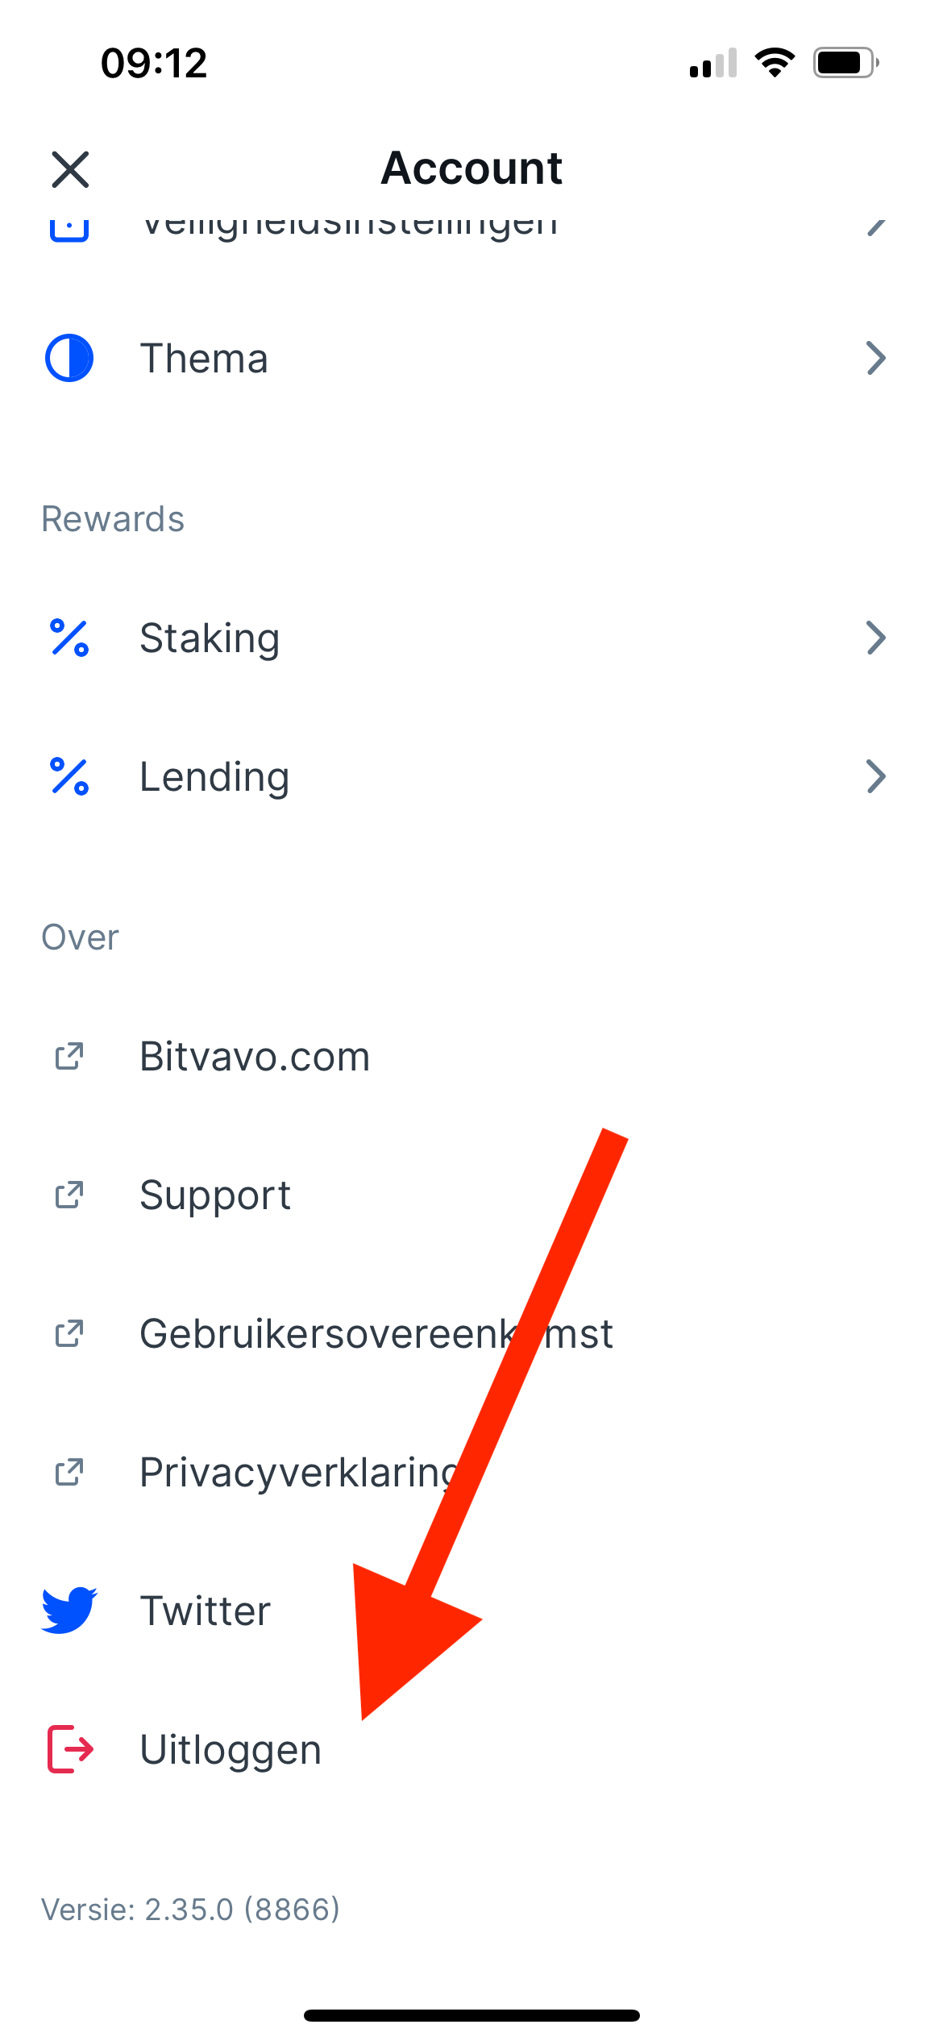Tap the half-circle Thema icon
The height and width of the screenshot is (2041, 943).
click(x=69, y=358)
